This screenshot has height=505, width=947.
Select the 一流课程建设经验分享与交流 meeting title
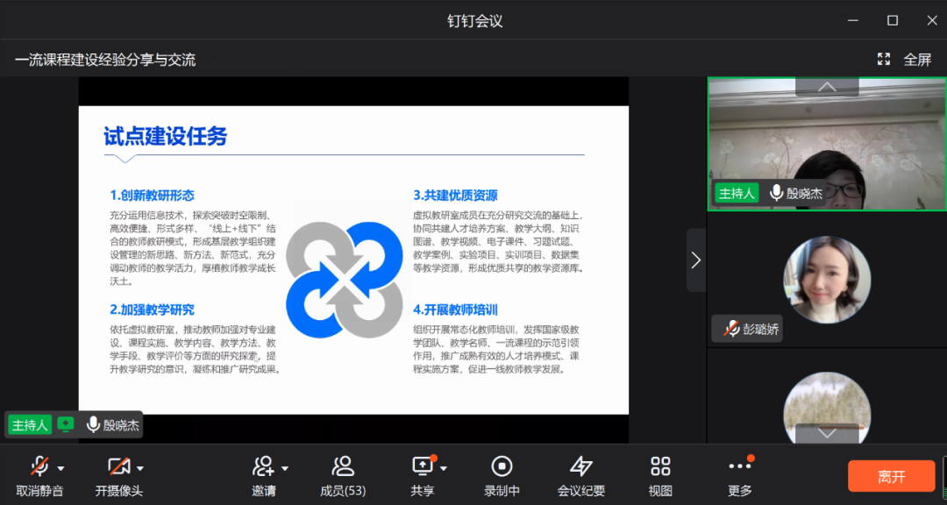(x=105, y=60)
